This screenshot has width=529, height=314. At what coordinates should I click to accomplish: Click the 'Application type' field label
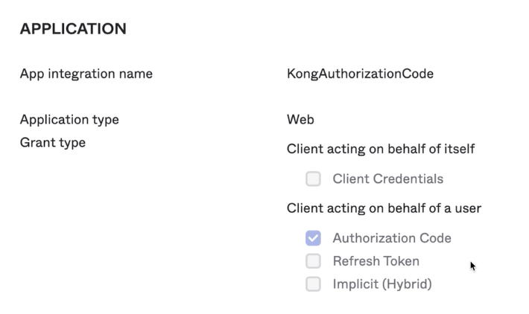69,119
